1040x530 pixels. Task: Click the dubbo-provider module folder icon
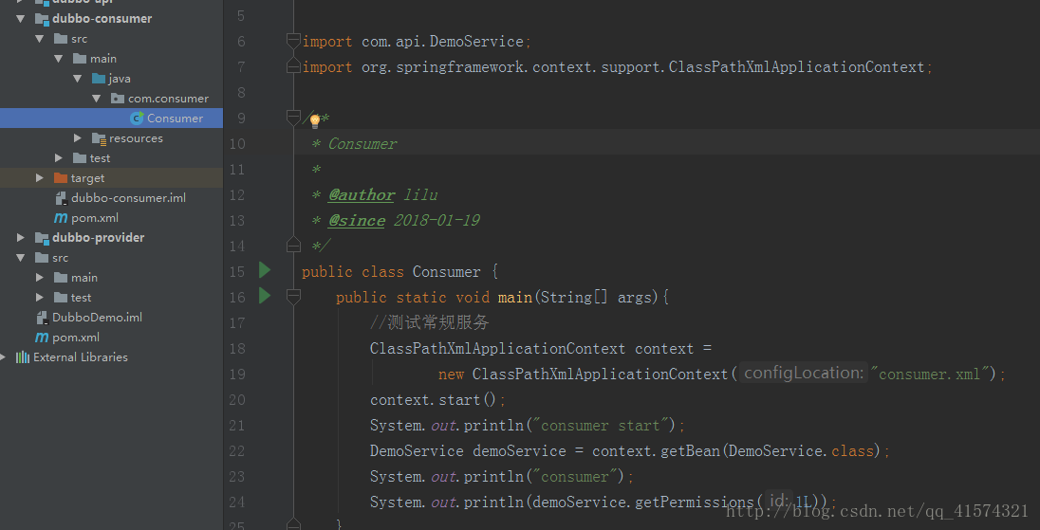tap(42, 237)
